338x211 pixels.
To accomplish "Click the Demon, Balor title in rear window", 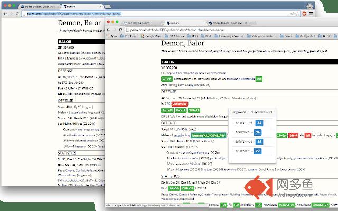I will coord(79,23).
